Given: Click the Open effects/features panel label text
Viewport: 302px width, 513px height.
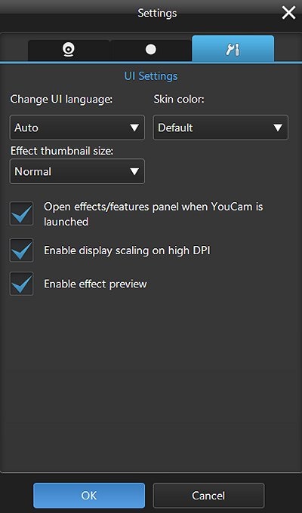Looking at the screenshot, I should coord(153,214).
